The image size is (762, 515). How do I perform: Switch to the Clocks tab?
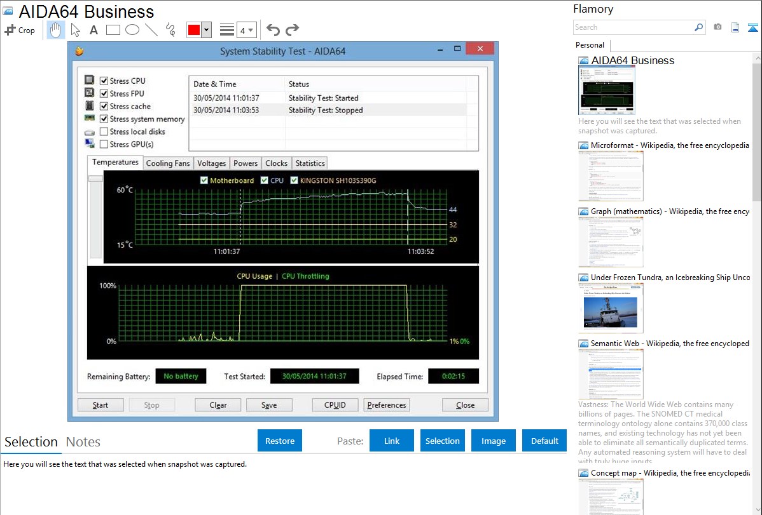coord(277,163)
